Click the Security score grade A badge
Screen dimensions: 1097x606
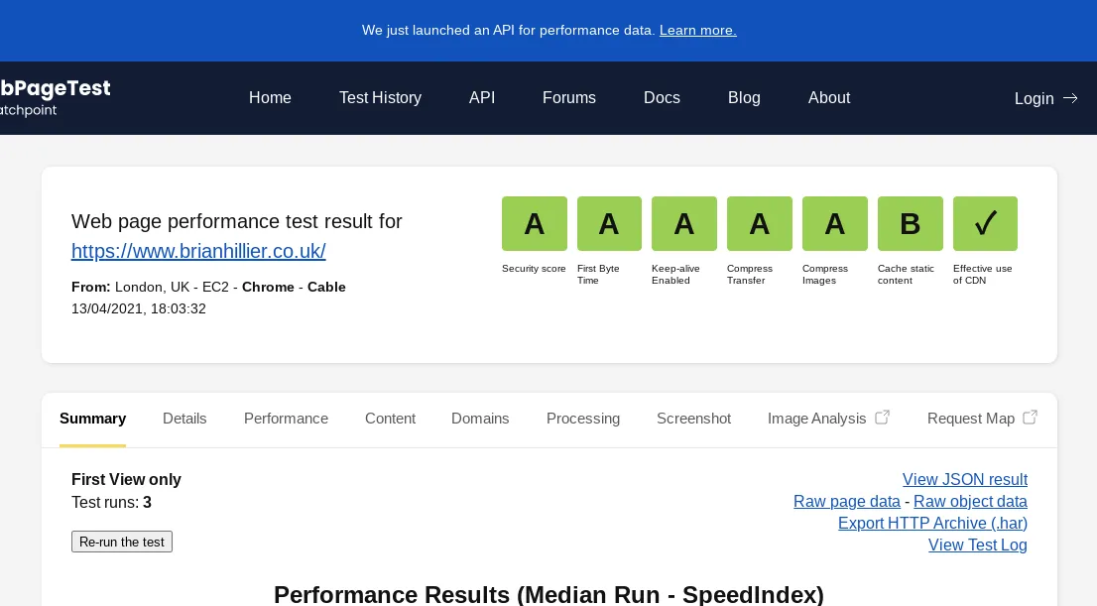tap(535, 223)
